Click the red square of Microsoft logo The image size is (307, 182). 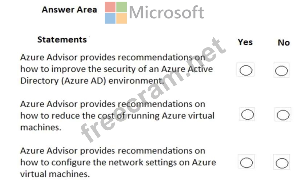click(110, 7)
